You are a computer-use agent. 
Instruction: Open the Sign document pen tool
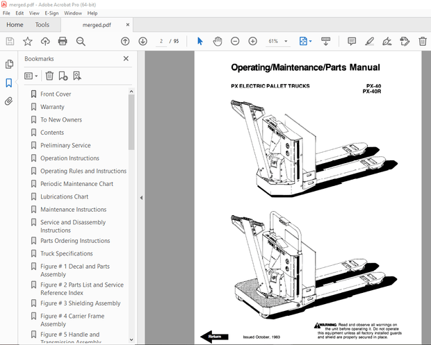coord(387,42)
